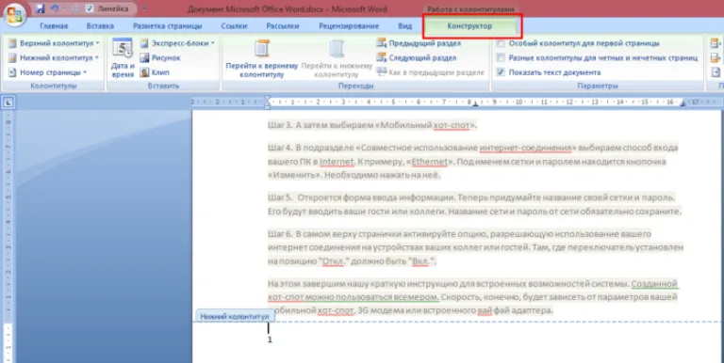The image size is (724, 363).
Task: Click the insert alignment tab icon
Action: (x=716, y=72)
